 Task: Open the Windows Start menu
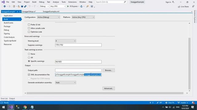point(3,107)
